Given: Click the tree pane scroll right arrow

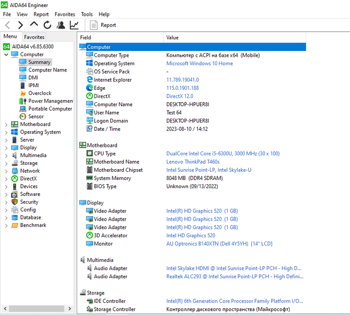Looking at the screenshot, I should point(70,309).
